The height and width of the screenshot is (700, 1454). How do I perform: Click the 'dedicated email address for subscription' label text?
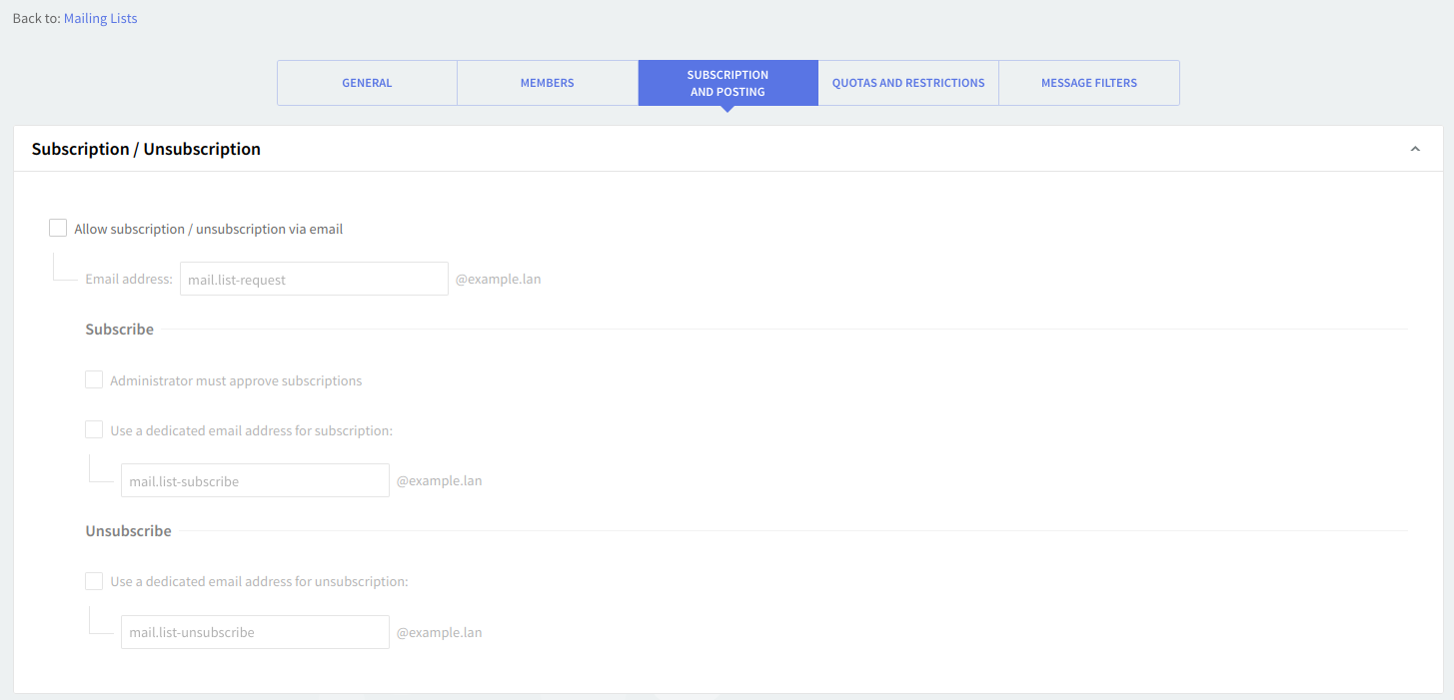click(x=251, y=430)
